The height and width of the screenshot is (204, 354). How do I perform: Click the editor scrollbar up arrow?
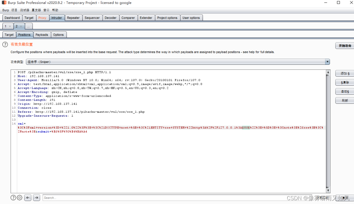click(328, 72)
